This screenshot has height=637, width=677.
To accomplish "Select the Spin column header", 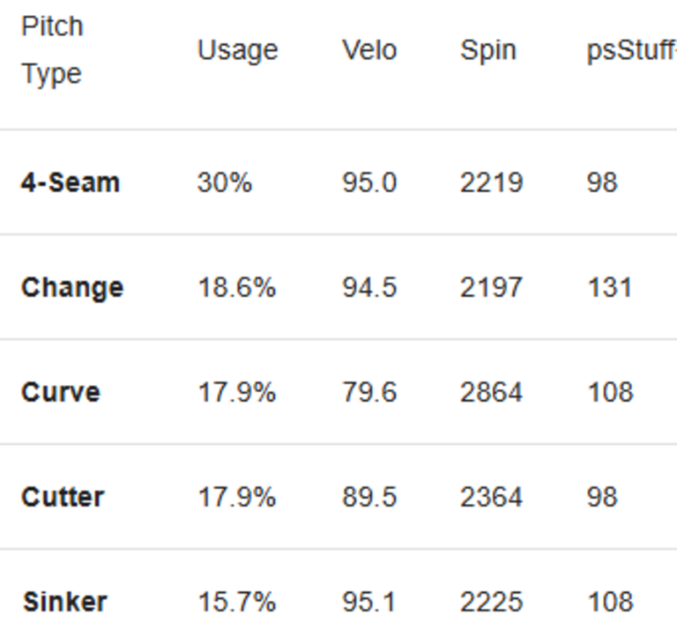I will [487, 50].
